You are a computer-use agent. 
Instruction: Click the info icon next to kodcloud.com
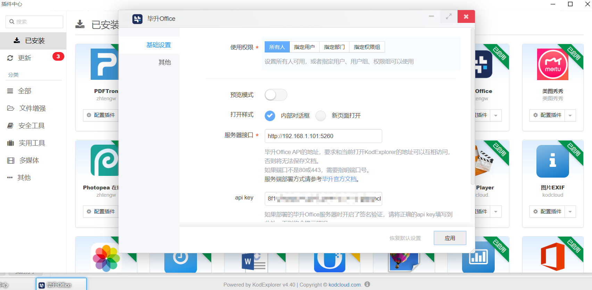[367, 284]
